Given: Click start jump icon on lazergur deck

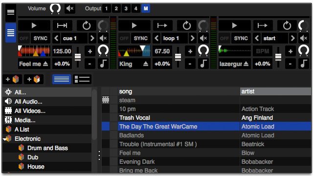Looking at the screenshot, I should (x=263, y=25).
